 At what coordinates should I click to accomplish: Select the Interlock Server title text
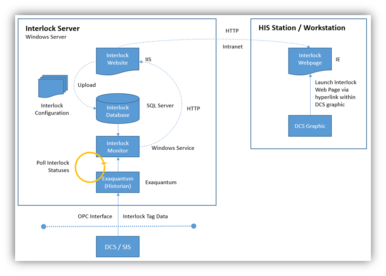(x=52, y=28)
